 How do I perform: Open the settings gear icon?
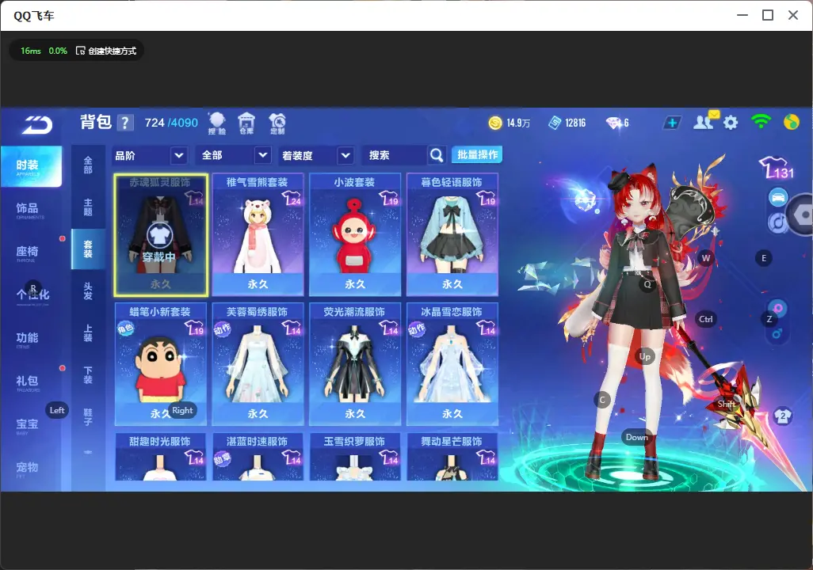[x=731, y=123]
